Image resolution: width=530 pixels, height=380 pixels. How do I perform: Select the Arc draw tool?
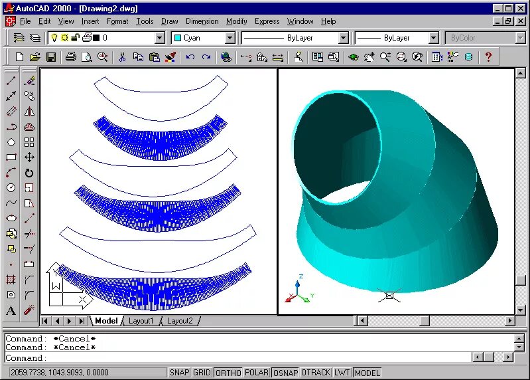11,173
